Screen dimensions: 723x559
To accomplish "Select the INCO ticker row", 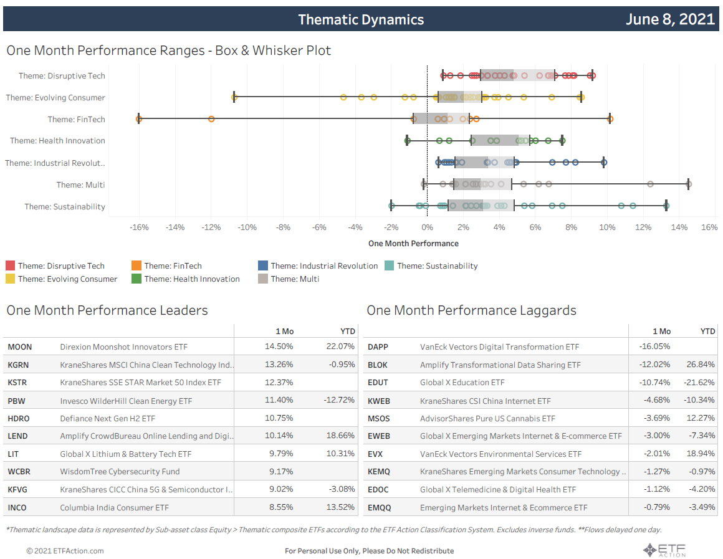I will [181, 507].
